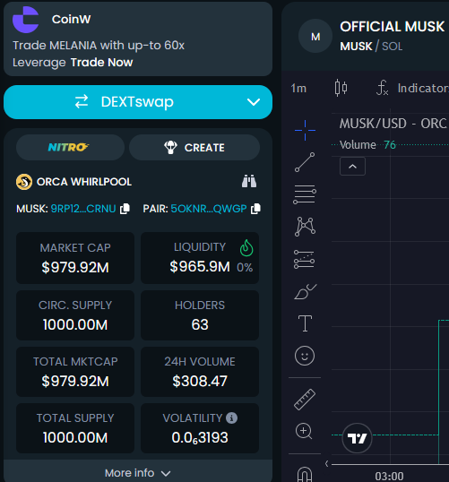Collapse chart side panel arrow near time axis
Viewport: 449px width, 482px height.
point(326,463)
